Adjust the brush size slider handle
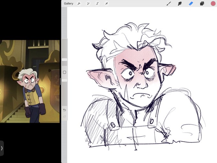 click(x=64, y=59)
